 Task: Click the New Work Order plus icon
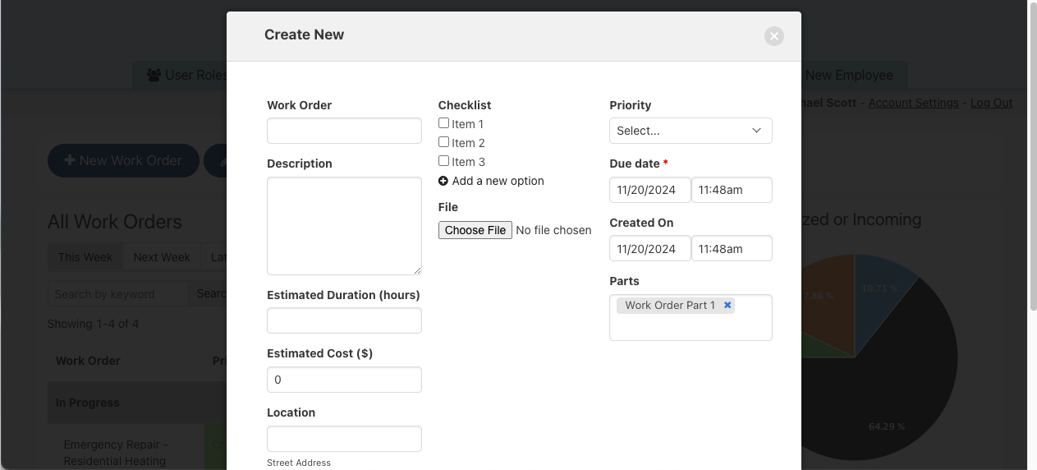[70, 160]
